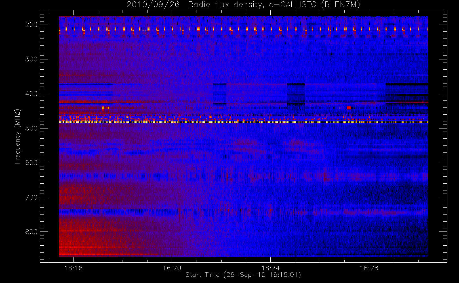459x283 pixels.
Task: Click the 16:20 time tick label
Action: tap(172, 268)
